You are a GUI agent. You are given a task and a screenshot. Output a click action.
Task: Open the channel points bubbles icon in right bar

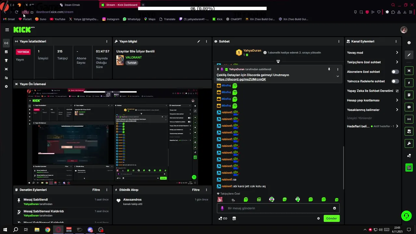point(409,156)
